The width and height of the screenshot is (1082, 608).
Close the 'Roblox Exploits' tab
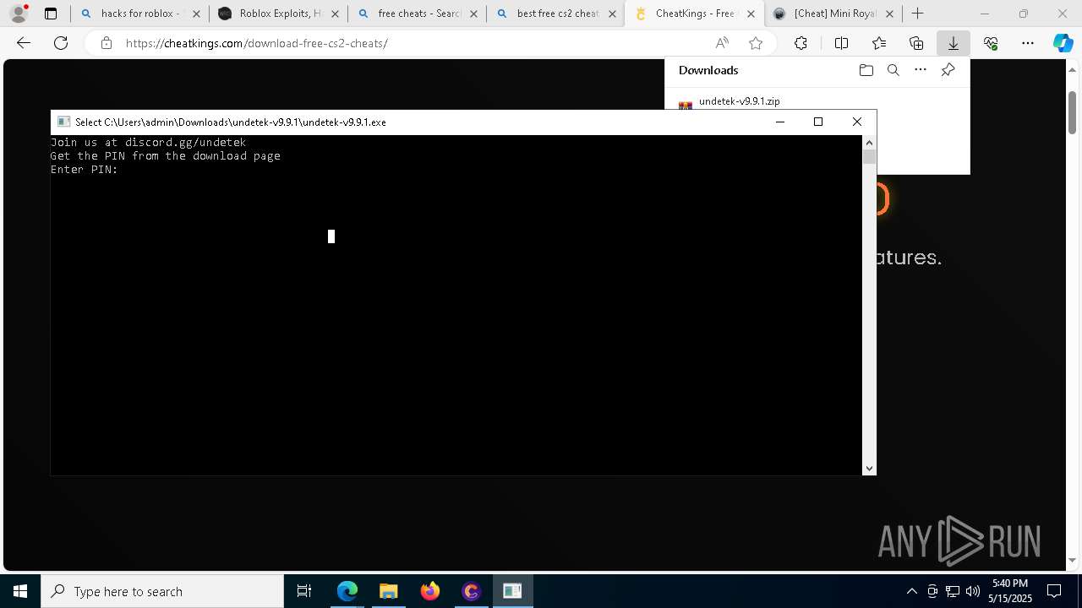coord(335,14)
